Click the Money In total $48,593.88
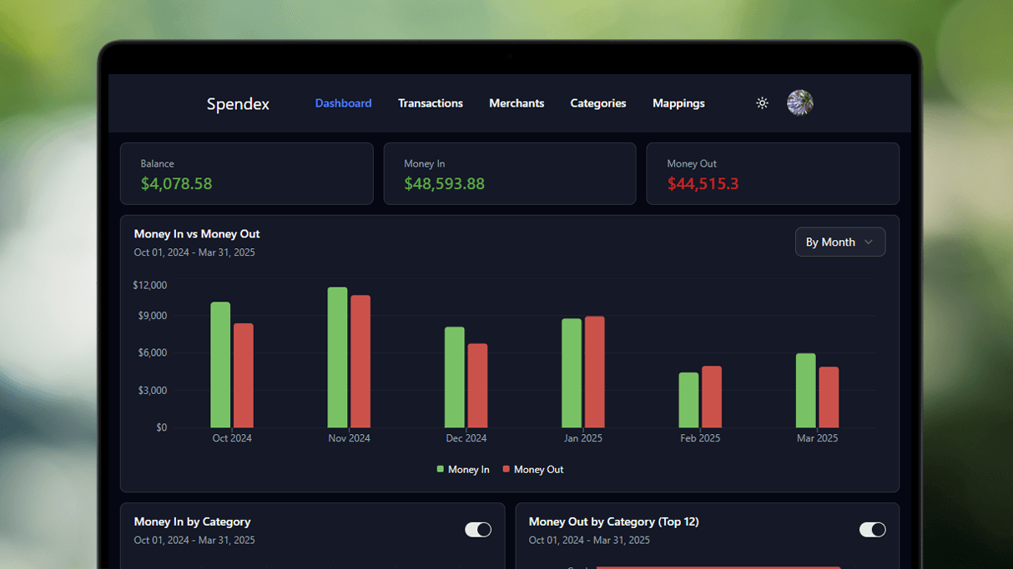Viewport: 1013px width, 569px height. [x=444, y=183]
